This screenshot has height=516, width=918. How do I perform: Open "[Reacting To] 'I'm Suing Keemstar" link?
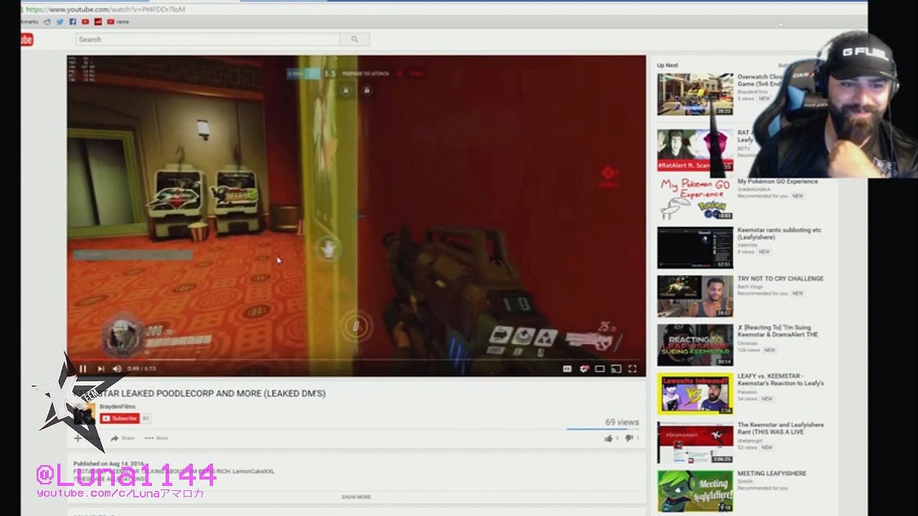click(778, 331)
